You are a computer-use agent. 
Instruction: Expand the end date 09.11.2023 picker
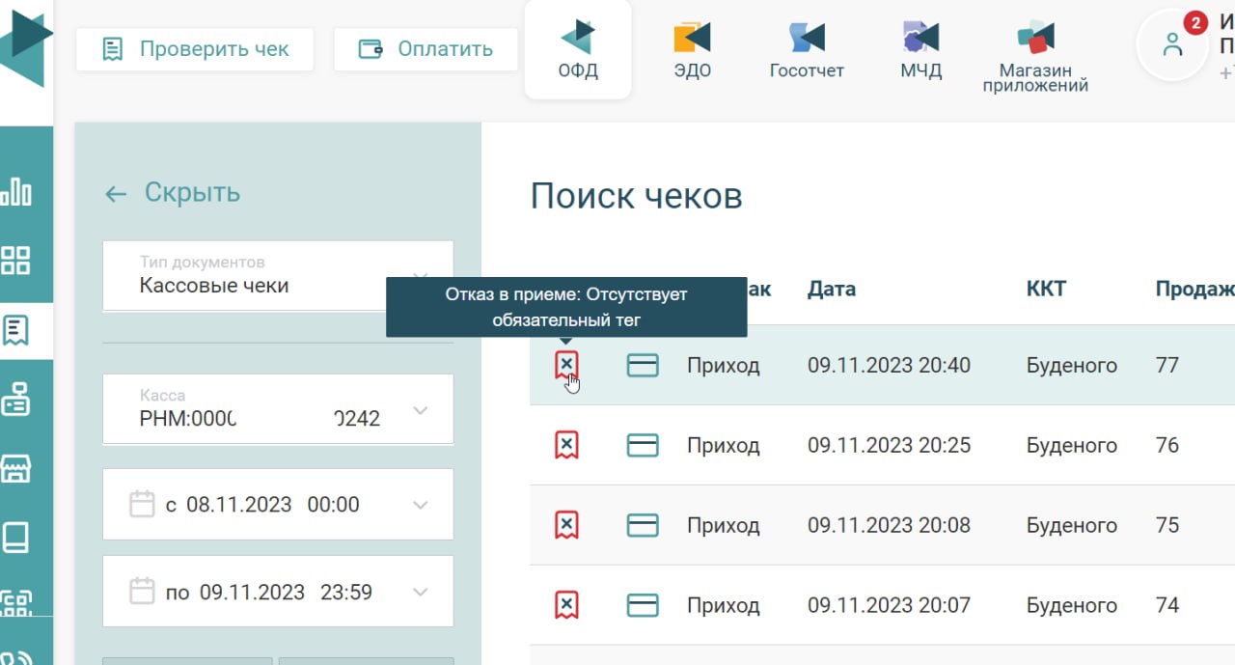coord(420,592)
